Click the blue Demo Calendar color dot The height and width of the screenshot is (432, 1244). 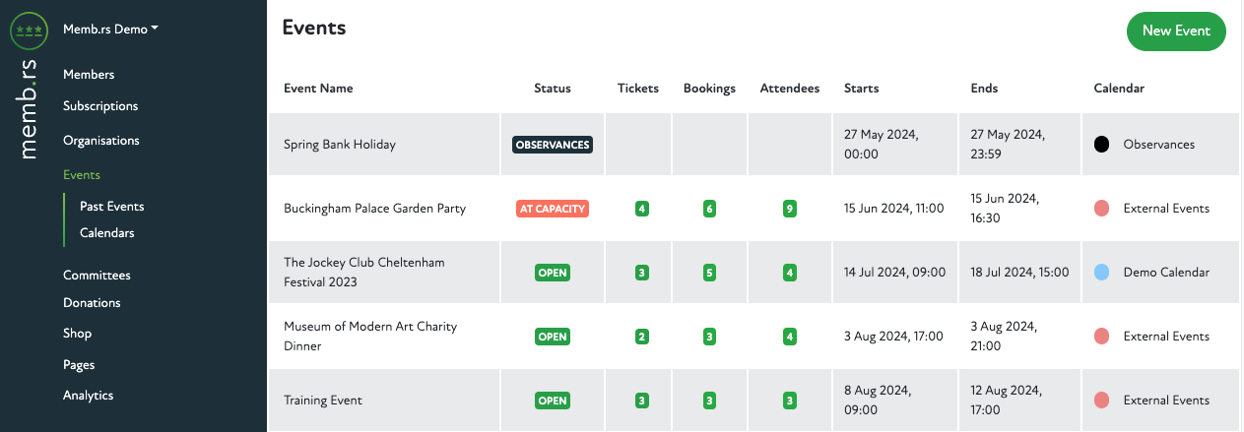(x=1102, y=273)
